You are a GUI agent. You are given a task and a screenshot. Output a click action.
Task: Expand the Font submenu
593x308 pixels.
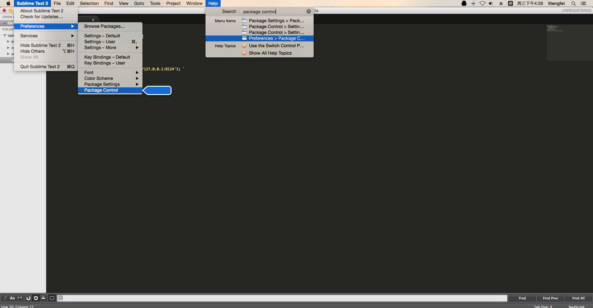(x=110, y=73)
